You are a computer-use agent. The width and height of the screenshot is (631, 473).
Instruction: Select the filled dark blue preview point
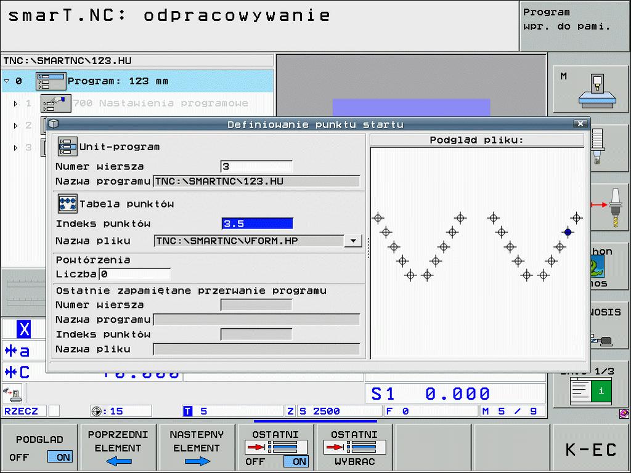568,232
